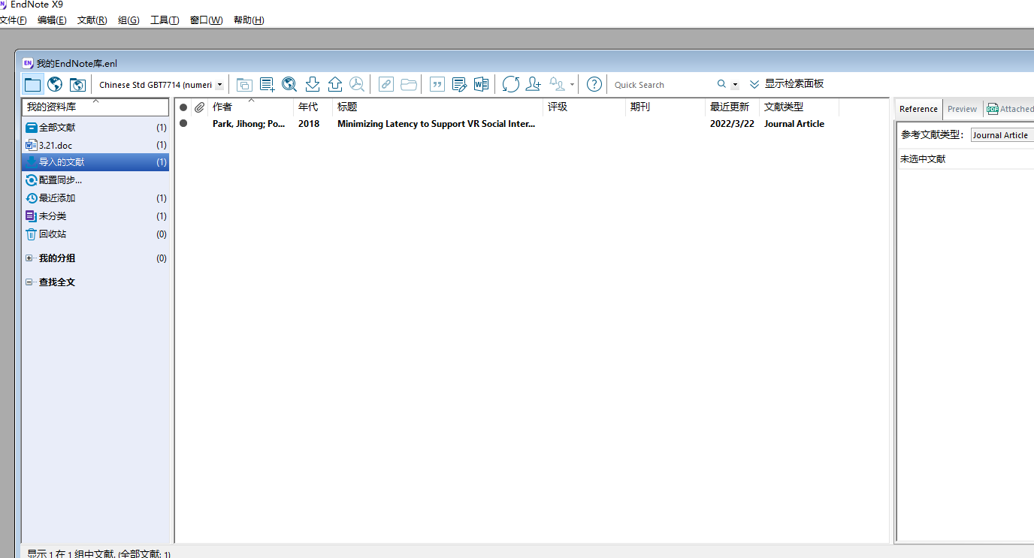This screenshot has height=558, width=1034.
Task: Click the Import down-arrow icon
Action: point(313,84)
